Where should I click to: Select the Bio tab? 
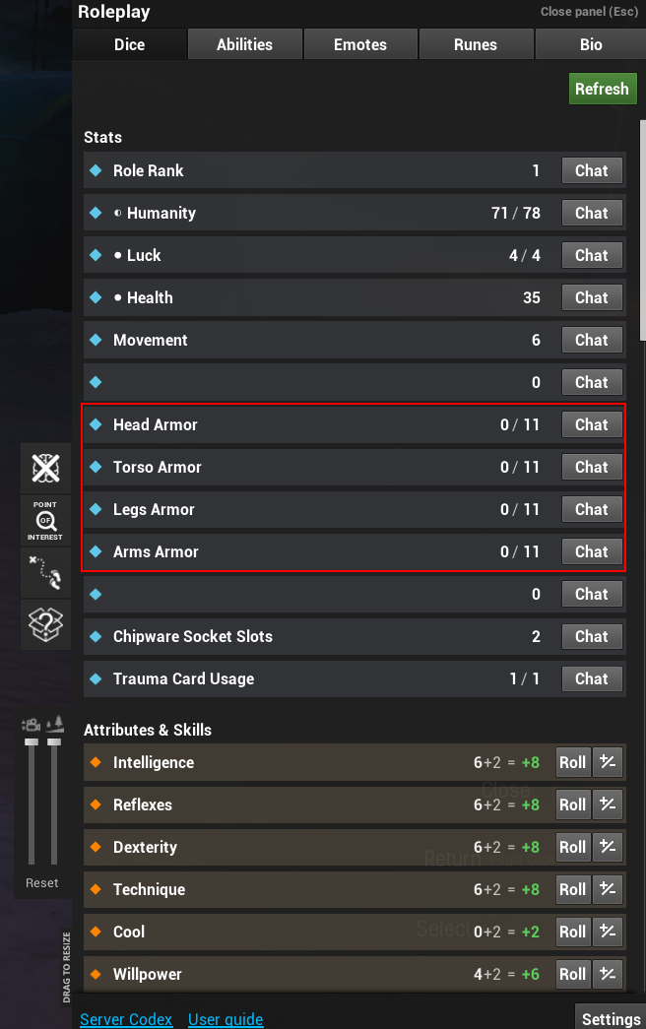[x=591, y=44]
